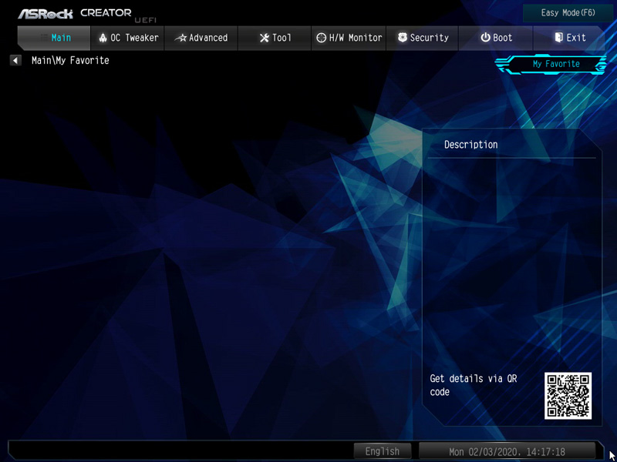Click the Main\My Favorite breadcrumb text
This screenshot has height=462, width=617.
click(x=70, y=61)
